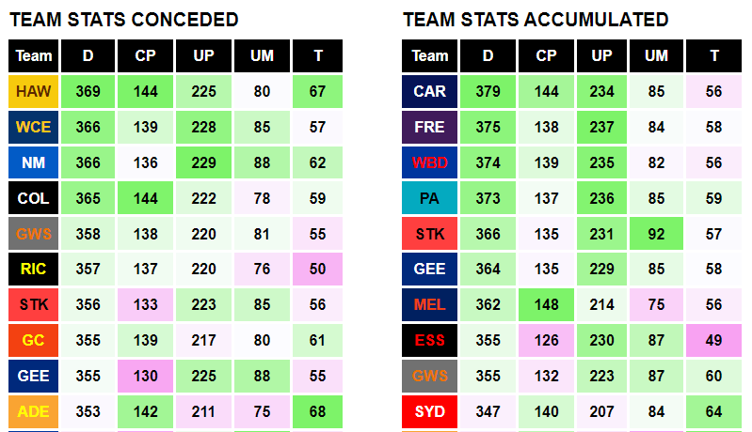Click the UM header in Accumulated table
The image size is (752, 432).
click(x=656, y=56)
